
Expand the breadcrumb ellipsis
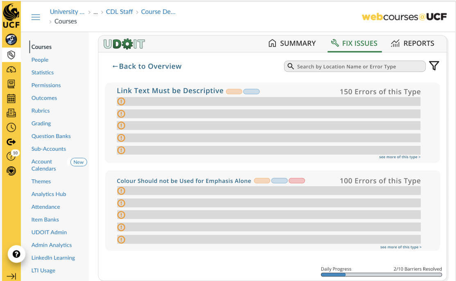click(x=95, y=12)
